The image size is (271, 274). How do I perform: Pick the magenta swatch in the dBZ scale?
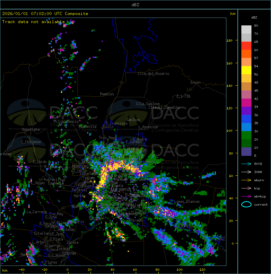pyautogui.click(x=246, y=103)
